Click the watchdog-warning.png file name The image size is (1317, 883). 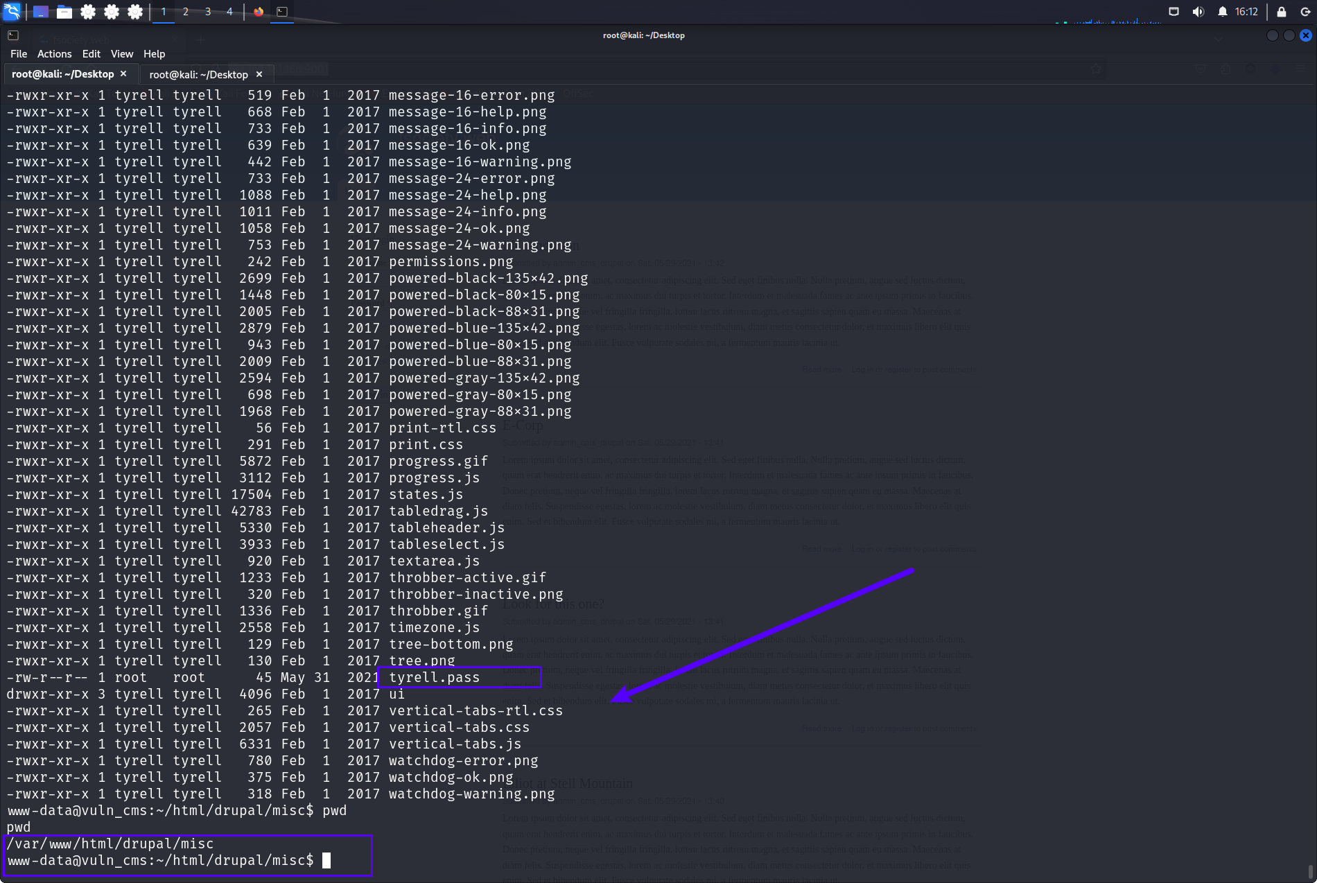tap(472, 794)
